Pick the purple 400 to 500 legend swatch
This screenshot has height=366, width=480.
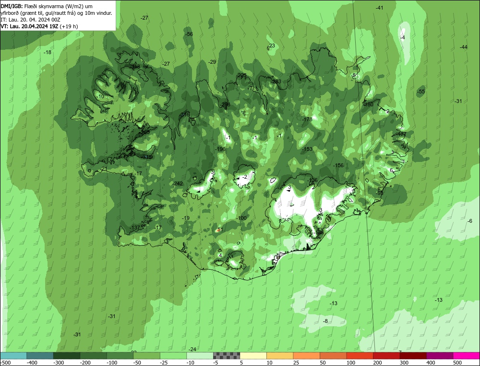click(439, 356)
